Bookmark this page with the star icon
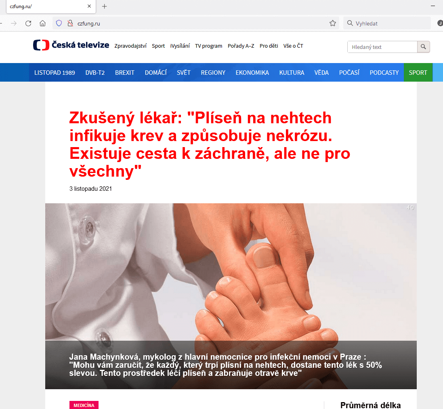 [332, 23]
